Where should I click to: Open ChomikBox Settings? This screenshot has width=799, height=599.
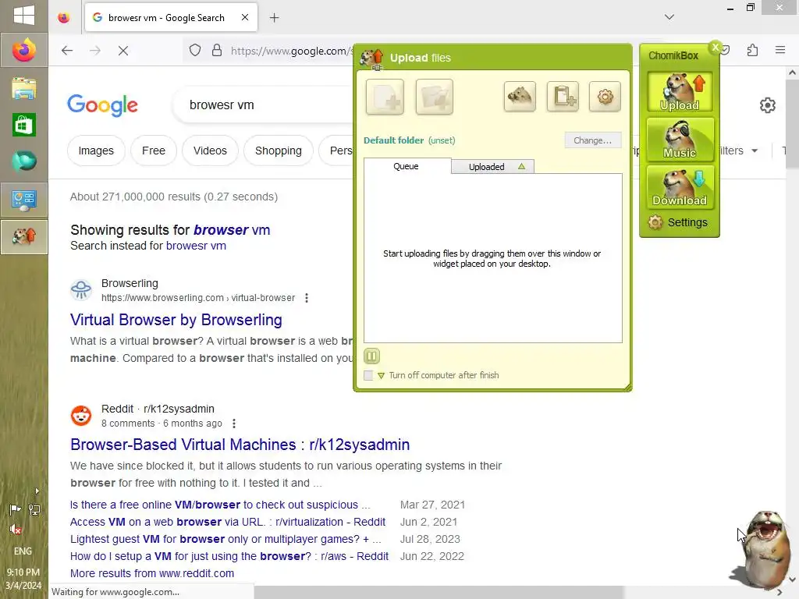click(x=678, y=222)
